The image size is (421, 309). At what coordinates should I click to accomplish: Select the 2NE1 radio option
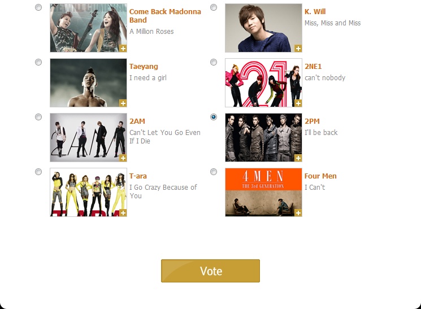coord(214,62)
